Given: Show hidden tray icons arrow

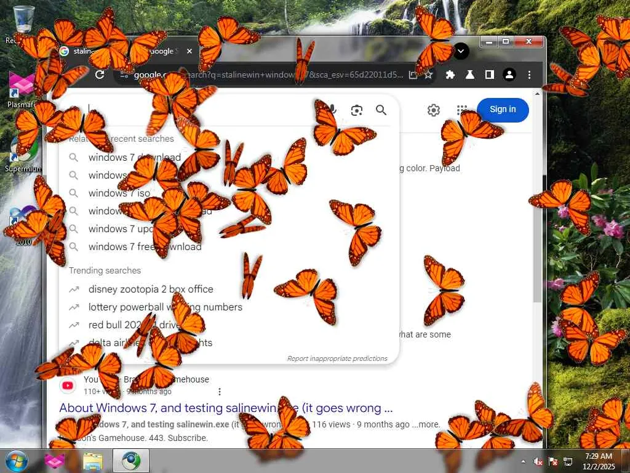Looking at the screenshot, I should 523,461.
